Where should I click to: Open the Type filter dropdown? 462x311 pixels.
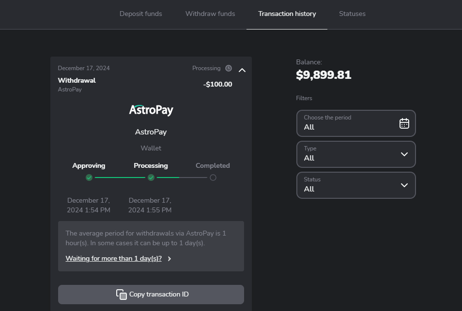pos(356,154)
